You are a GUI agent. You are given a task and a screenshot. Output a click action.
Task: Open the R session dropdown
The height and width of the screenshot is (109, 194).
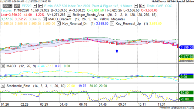pyautogui.click(x=142, y=6)
